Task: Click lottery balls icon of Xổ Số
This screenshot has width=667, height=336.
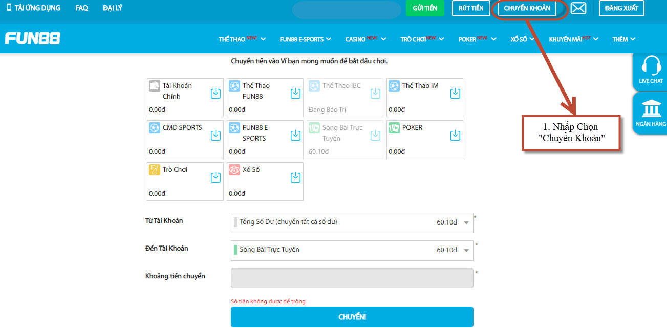Action: [234, 170]
